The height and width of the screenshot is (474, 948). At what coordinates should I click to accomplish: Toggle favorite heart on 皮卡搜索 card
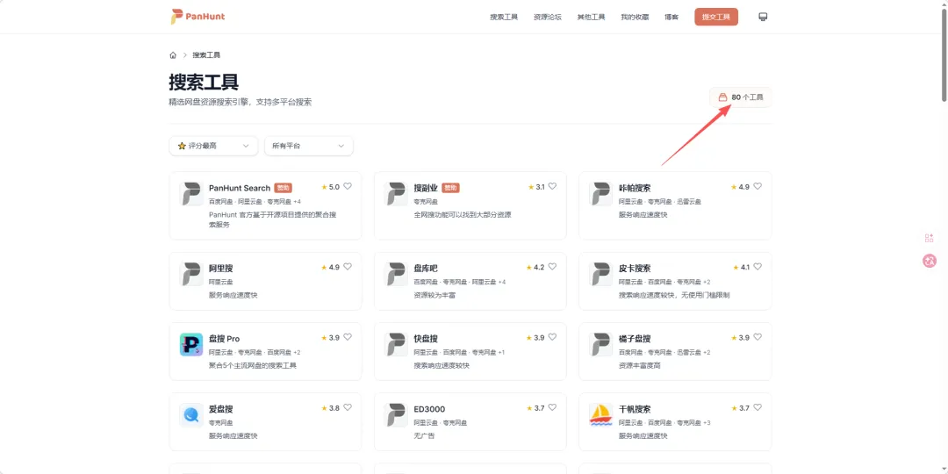click(758, 267)
